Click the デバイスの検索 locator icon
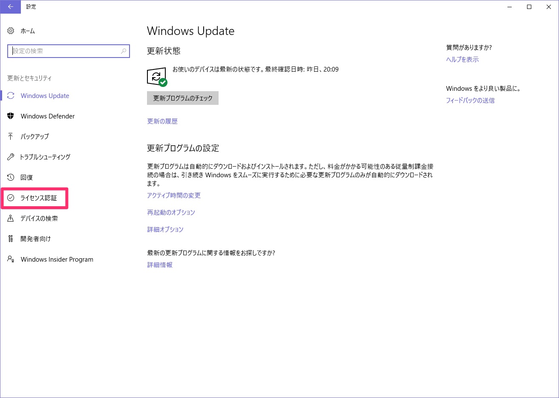This screenshot has height=398, width=559. (11, 218)
